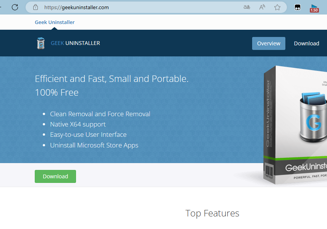Switch to the Overview nav tab

tap(269, 43)
